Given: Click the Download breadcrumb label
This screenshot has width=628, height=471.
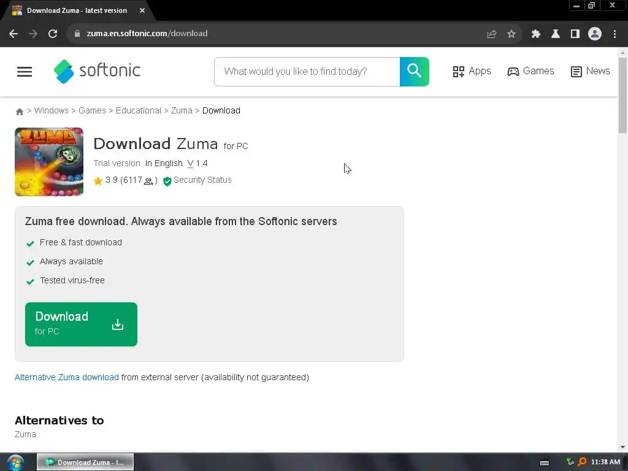Looking at the screenshot, I should click(x=221, y=110).
